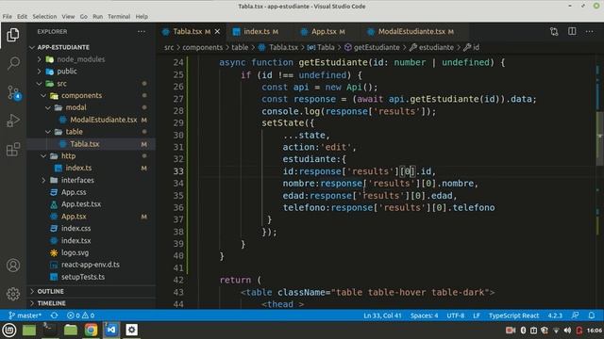Open the Terminal menu
The image size is (604, 339).
[119, 17]
